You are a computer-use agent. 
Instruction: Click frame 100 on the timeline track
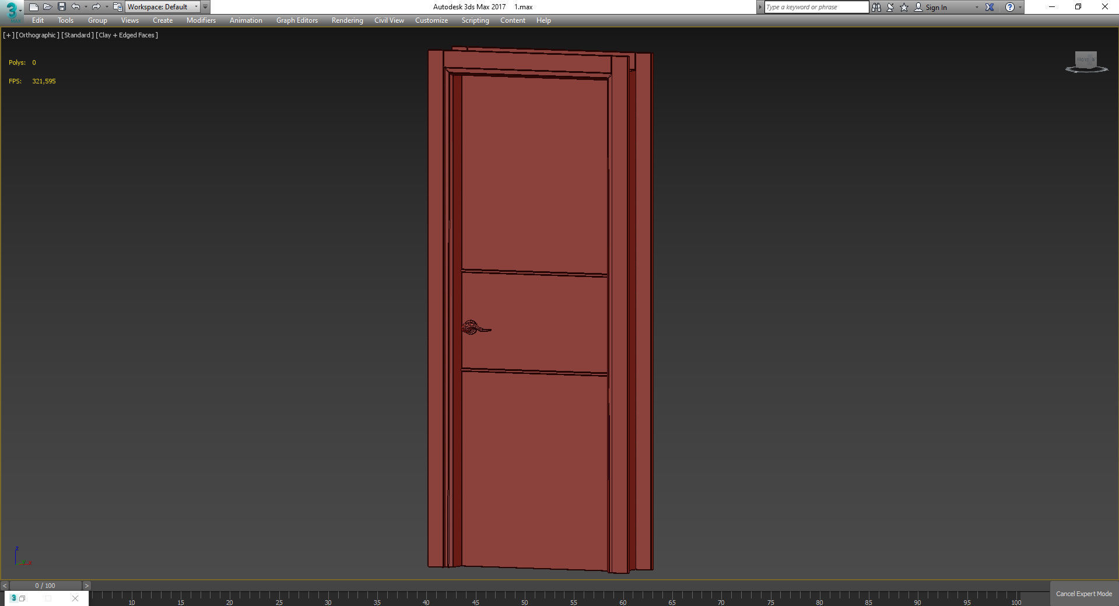click(x=1016, y=599)
